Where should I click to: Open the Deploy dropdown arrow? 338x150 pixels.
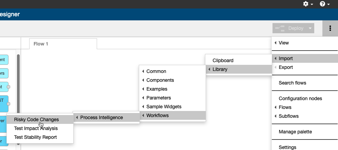pyautogui.click(x=310, y=28)
